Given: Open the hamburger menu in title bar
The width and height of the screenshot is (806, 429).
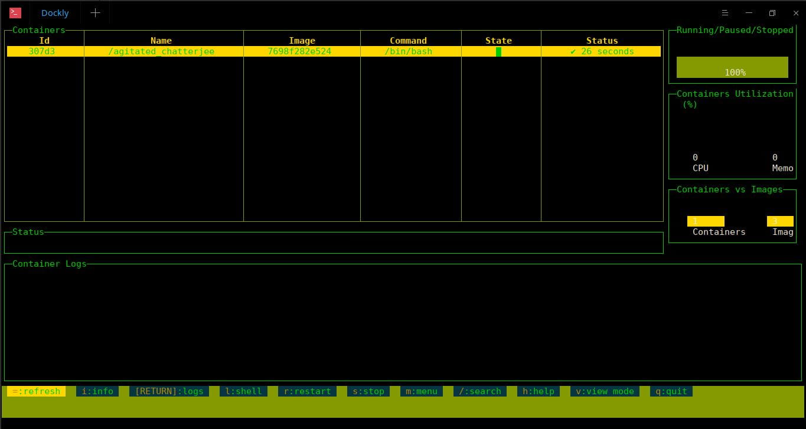Looking at the screenshot, I should click(x=725, y=13).
